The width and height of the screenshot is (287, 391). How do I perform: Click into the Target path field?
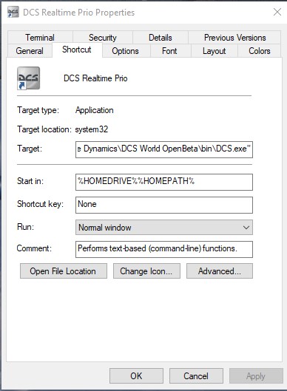coord(164,149)
